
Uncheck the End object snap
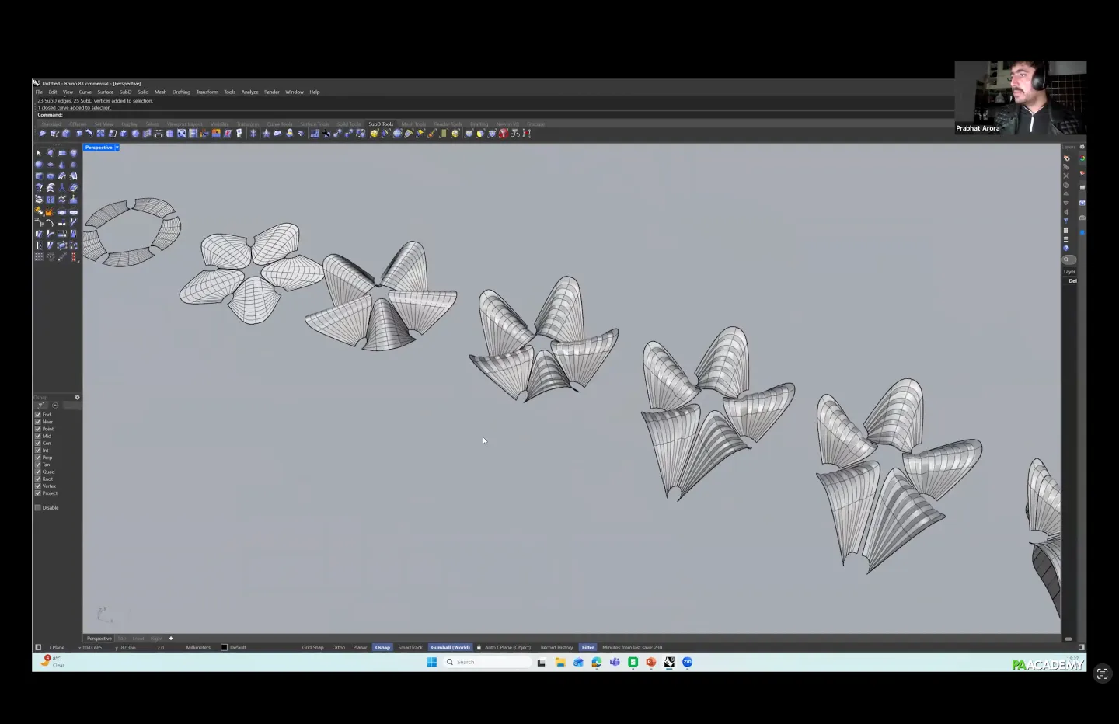37,415
